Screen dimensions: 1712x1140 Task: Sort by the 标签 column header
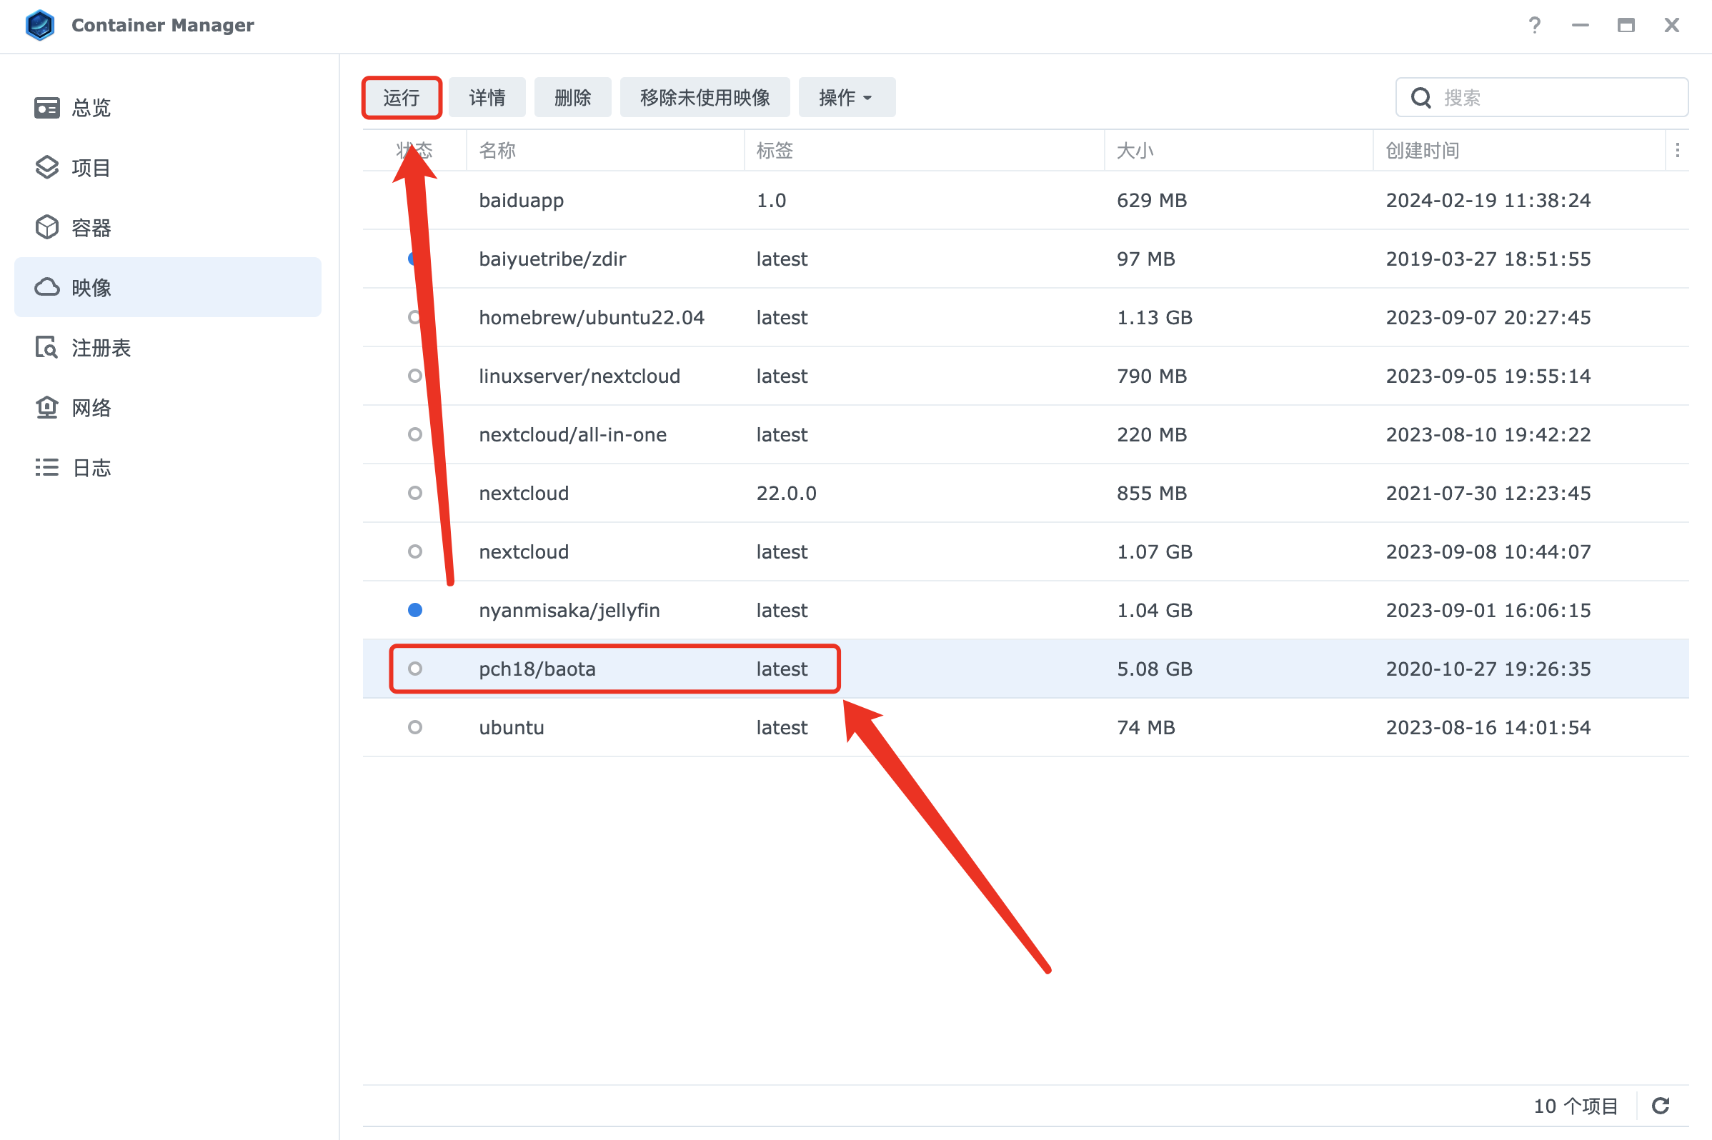[x=925, y=151]
